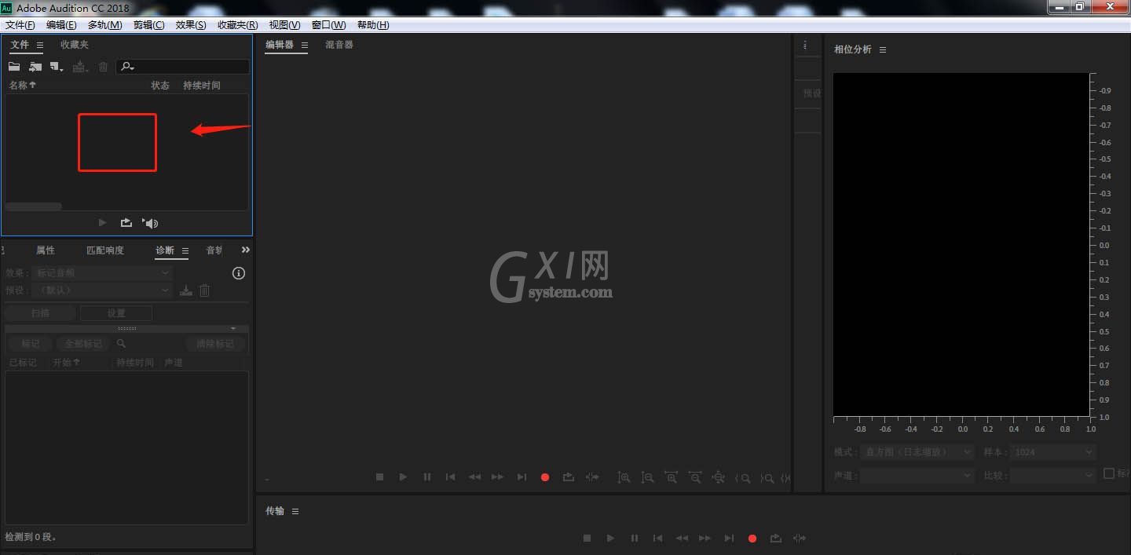Click the red Record button in Editor panel
Screen dimensions: 1131x555
545,476
